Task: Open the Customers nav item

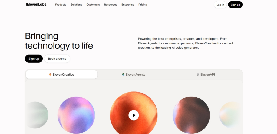Action: coord(93,5)
